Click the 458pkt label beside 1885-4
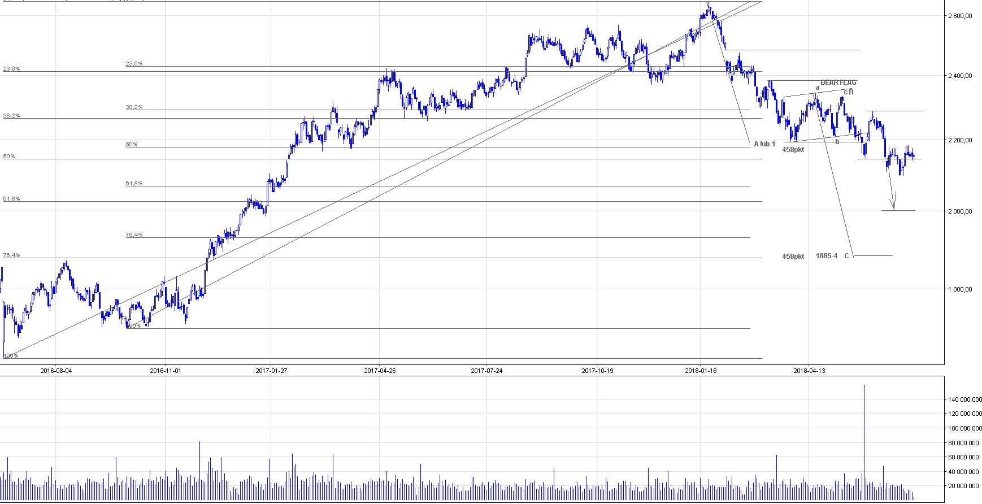The width and height of the screenshot is (982, 504). click(793, 257)
